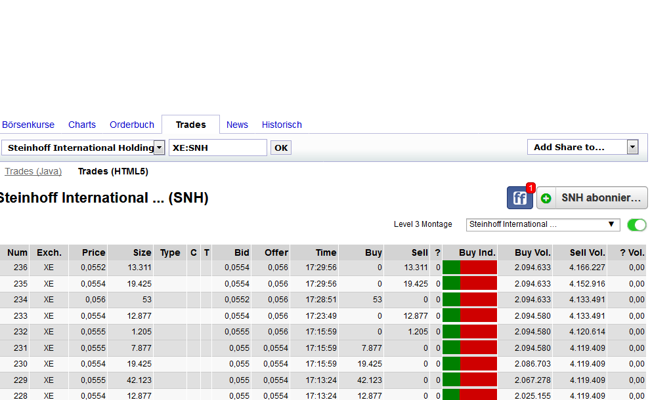Switch to the Börsenkurse tab
The width and height of the screenshot is (650, 400).
28,125
